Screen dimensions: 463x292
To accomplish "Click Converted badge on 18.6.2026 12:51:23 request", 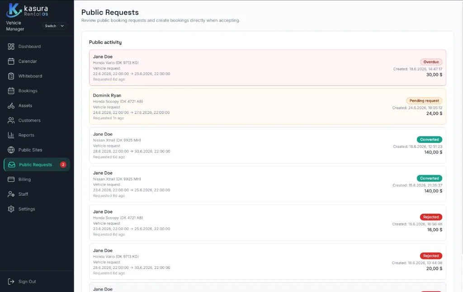I will tap(430, 139).
